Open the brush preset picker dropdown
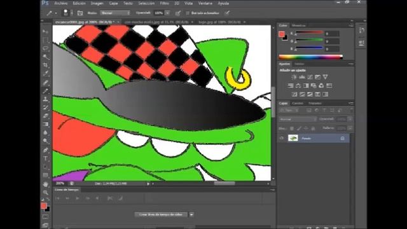This screenshot has height=229, width=407. (72, 13)
